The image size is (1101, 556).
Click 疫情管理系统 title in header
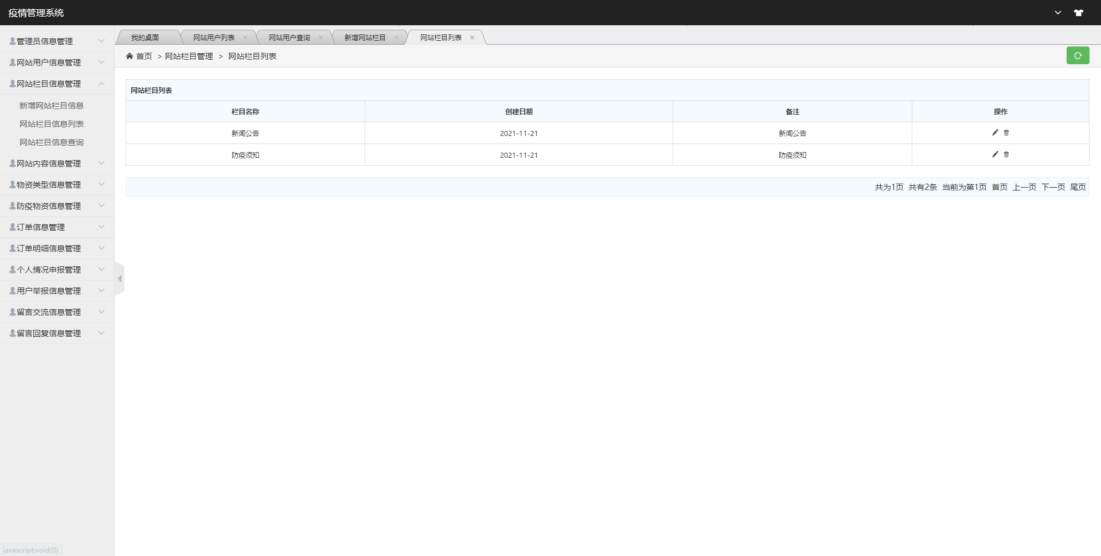tap(36, 13)
